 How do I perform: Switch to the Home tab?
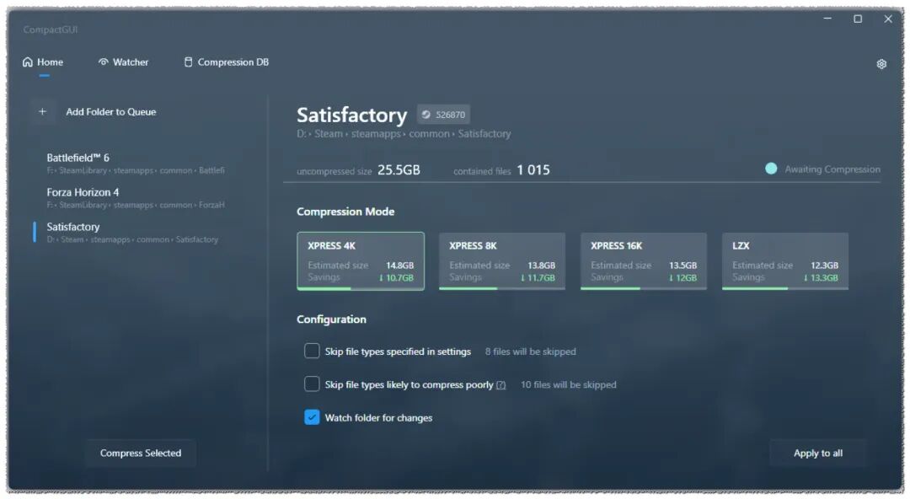[x=43, y=62]
